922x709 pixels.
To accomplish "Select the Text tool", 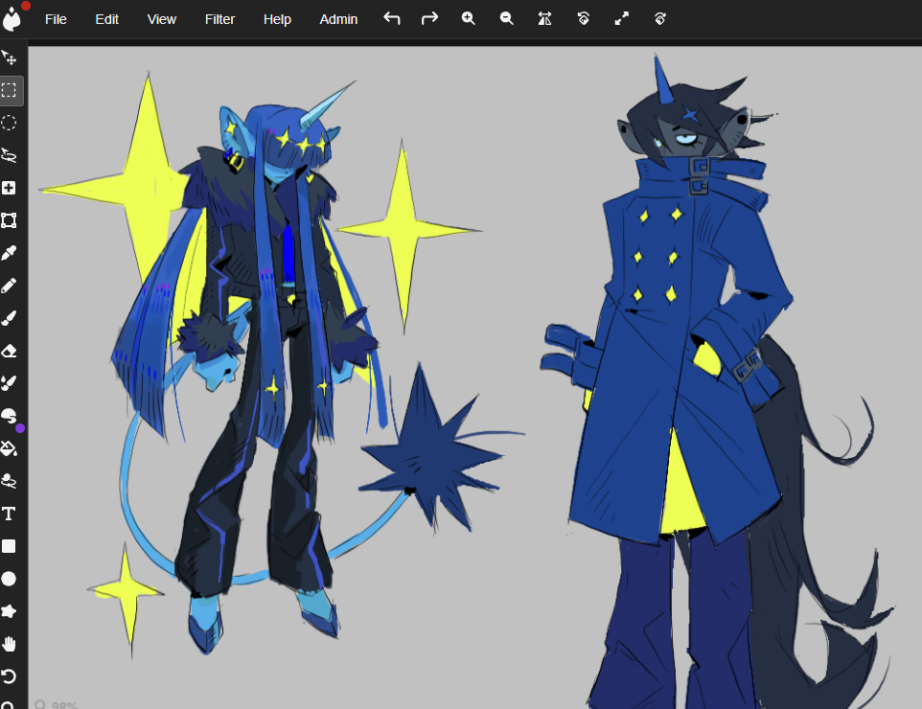I will click(x=10, y=514).
